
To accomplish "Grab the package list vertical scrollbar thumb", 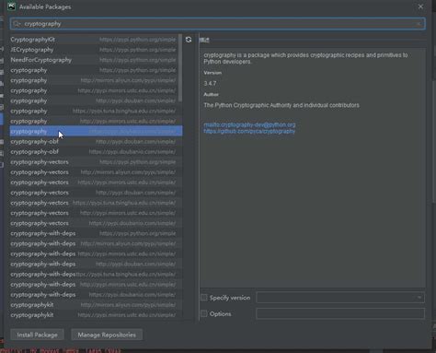I will [x=180, y=67].
